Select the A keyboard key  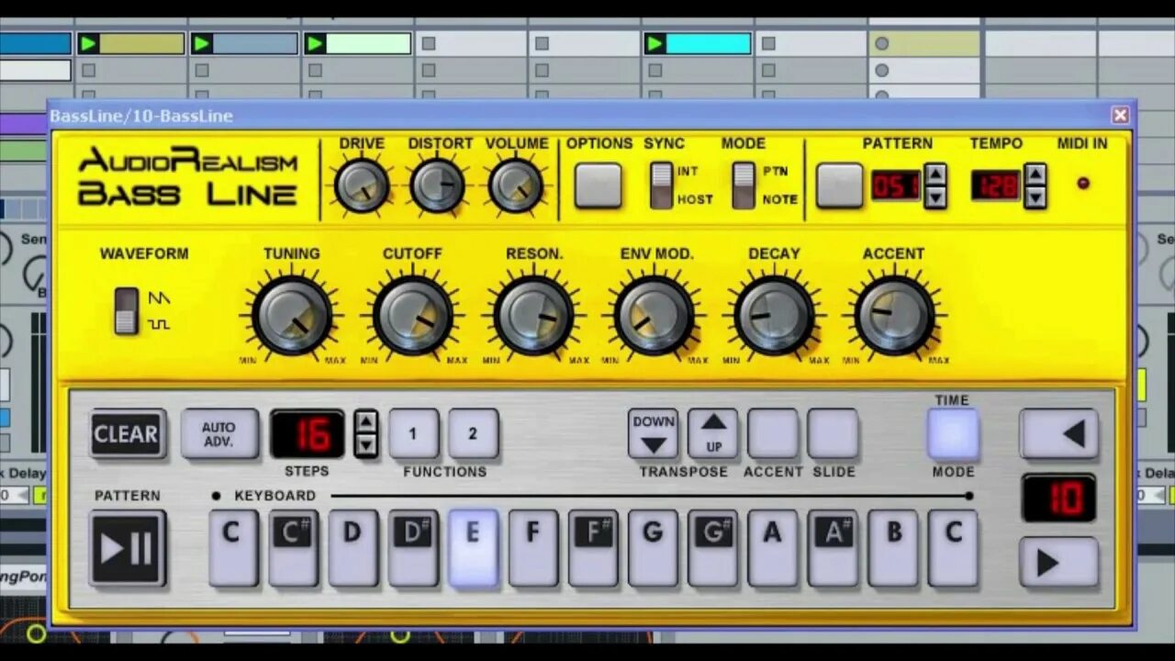click(773, 548)
